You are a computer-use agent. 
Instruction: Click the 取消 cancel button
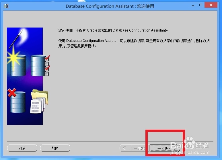[x=22, y=148]
